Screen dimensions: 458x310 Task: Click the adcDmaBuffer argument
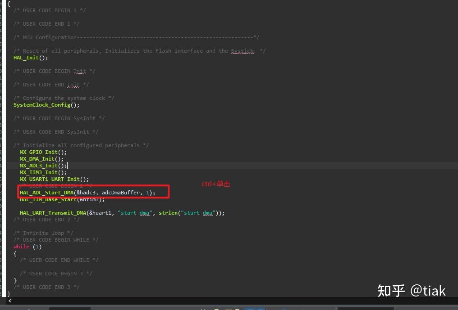point(122,192)
